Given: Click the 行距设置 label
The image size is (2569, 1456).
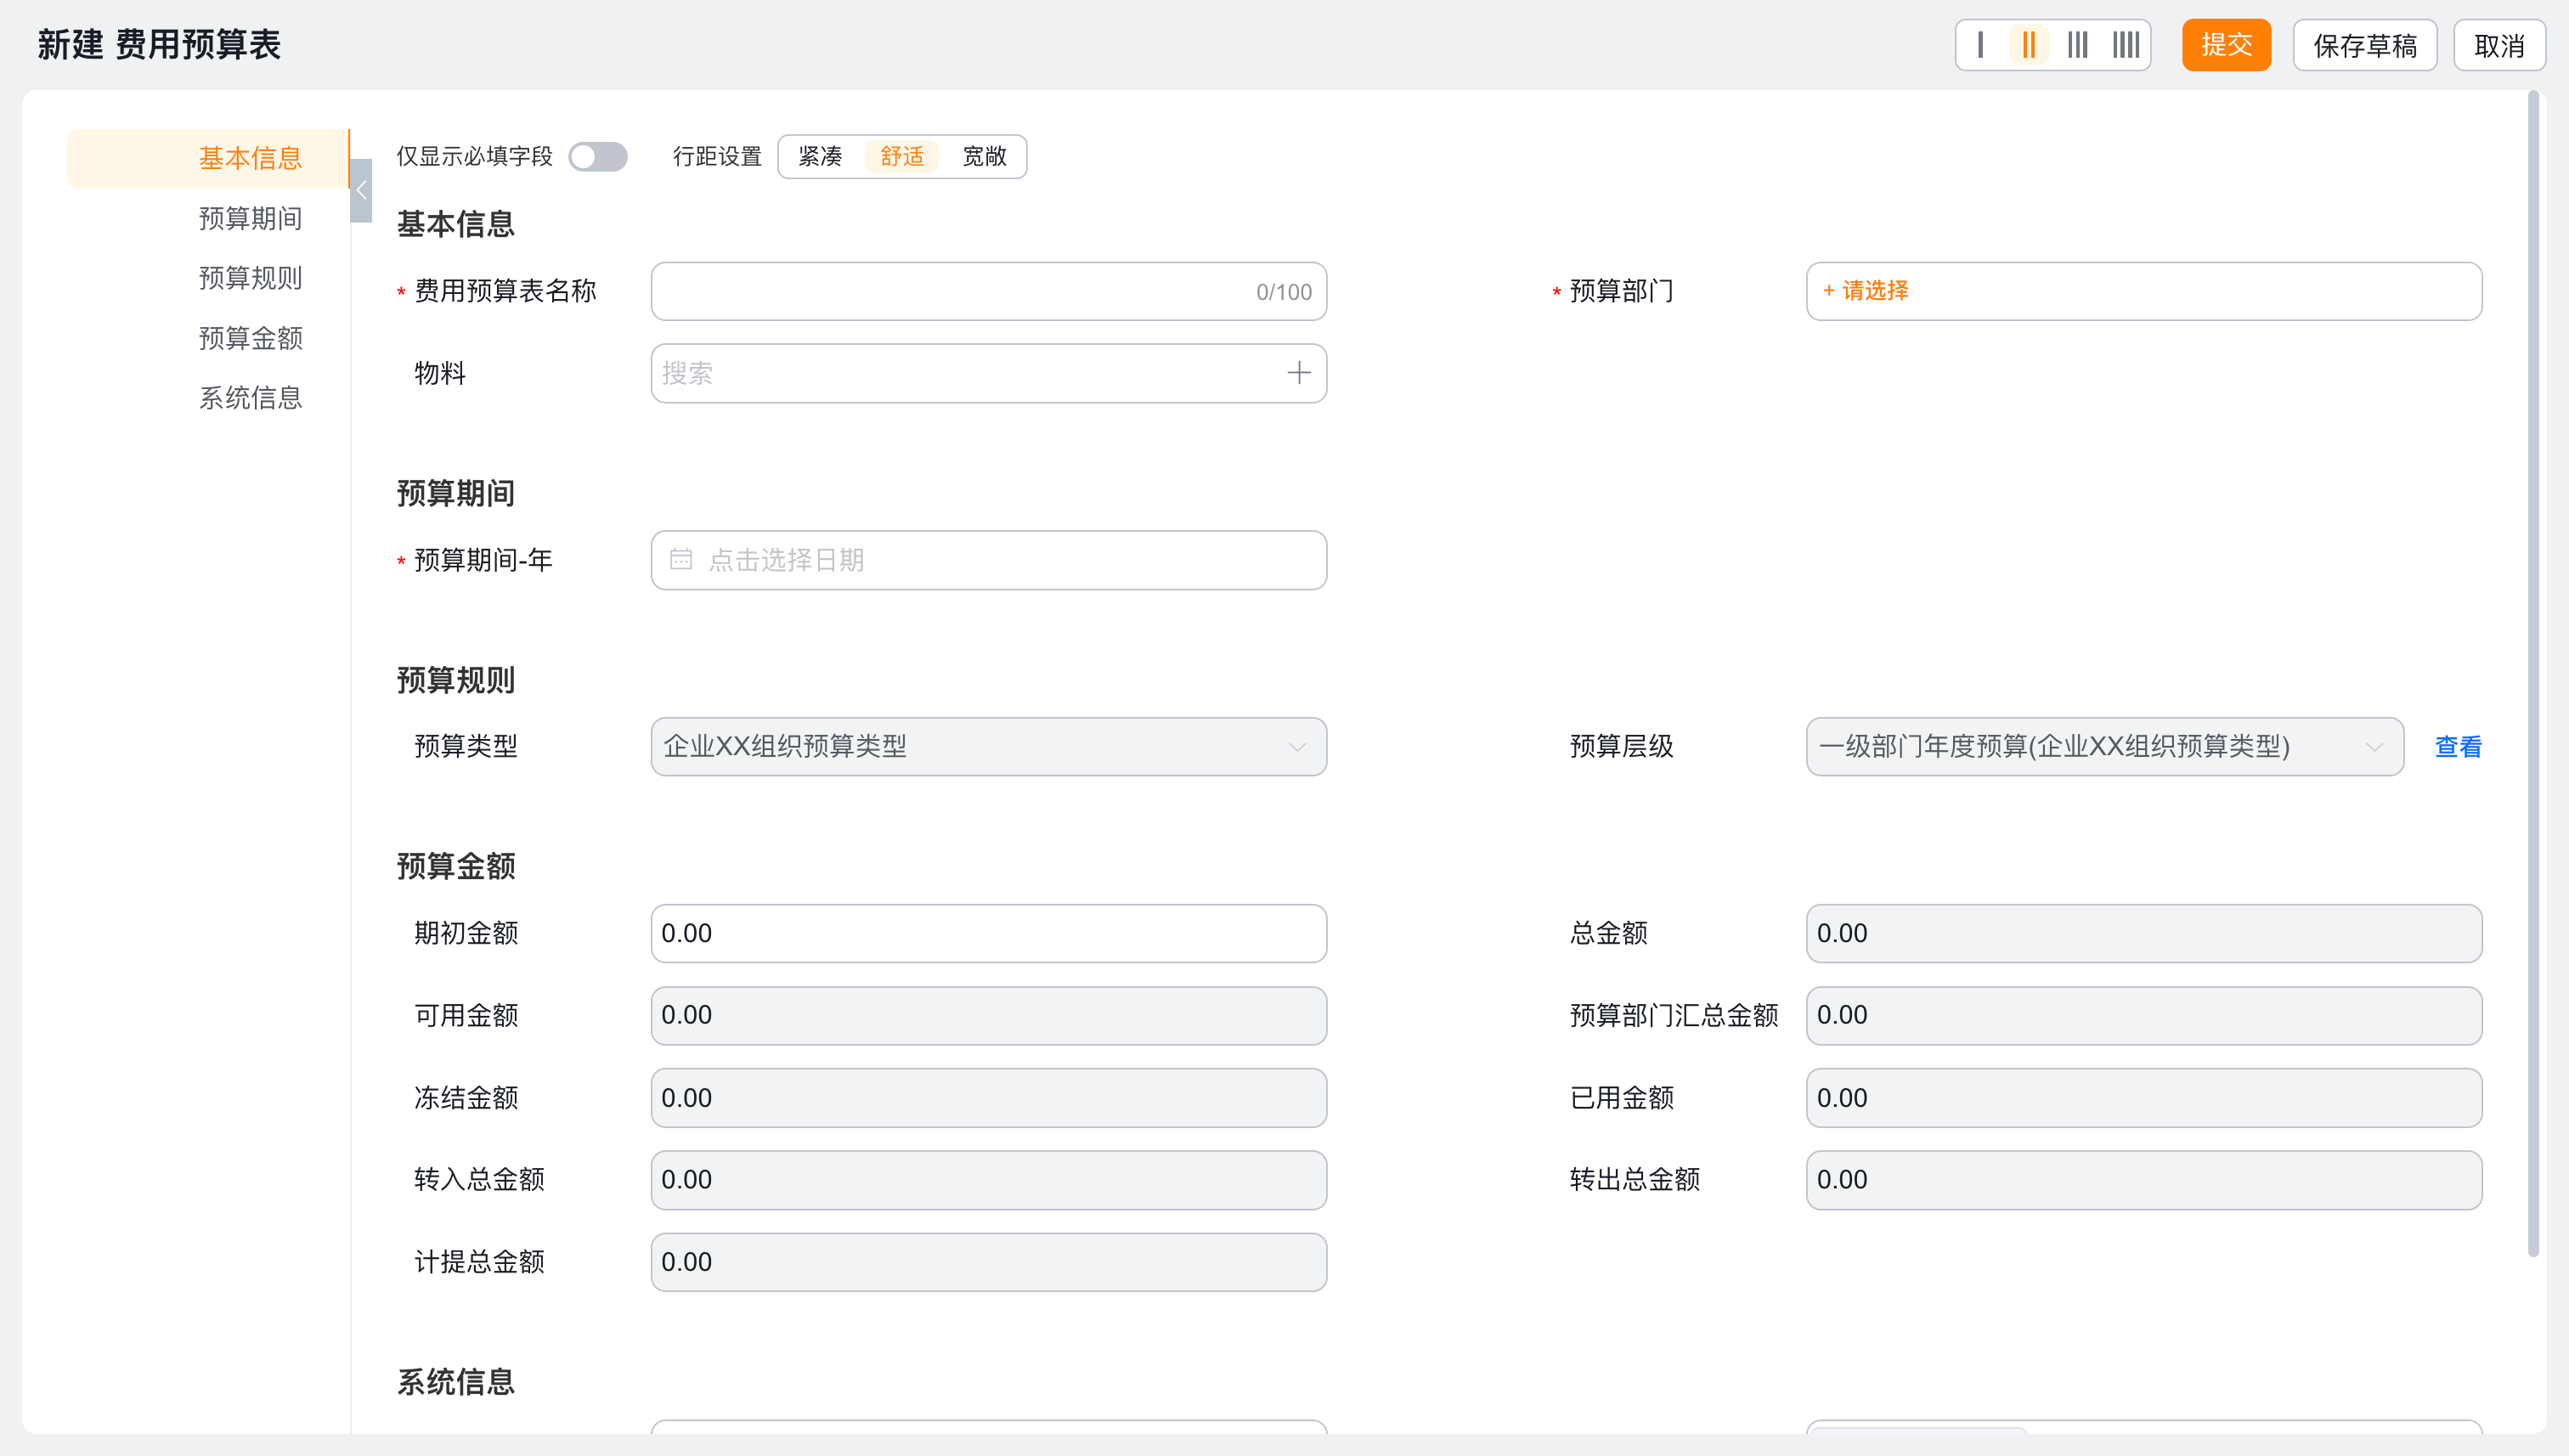Looking at the screenshot, I should [x=717, y=157].
